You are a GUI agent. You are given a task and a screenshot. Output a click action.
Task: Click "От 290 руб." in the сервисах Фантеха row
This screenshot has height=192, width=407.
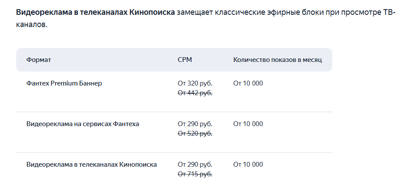[195, 124]
